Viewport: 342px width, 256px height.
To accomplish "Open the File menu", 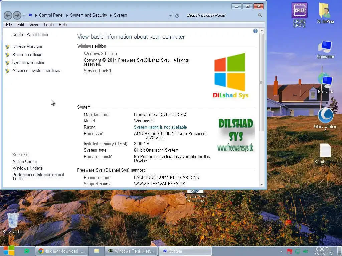I will (9, 25).
